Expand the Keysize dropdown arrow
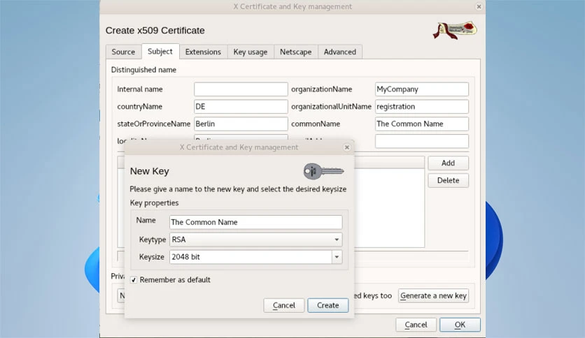The width and height of the screenshot is (585, 338). (x=337, y=257)
